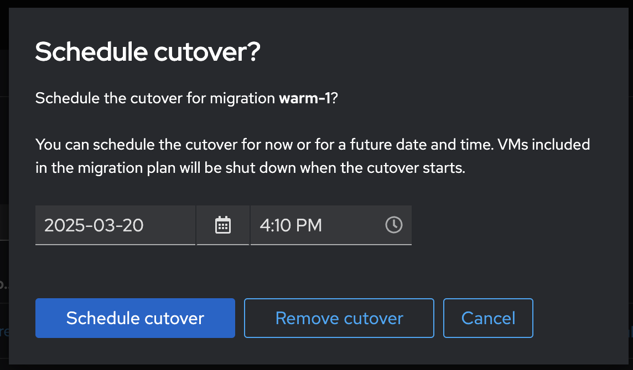The image size is (633, 370).
Task: Select the bold migration name warm-1
Action: click(304, 99)
